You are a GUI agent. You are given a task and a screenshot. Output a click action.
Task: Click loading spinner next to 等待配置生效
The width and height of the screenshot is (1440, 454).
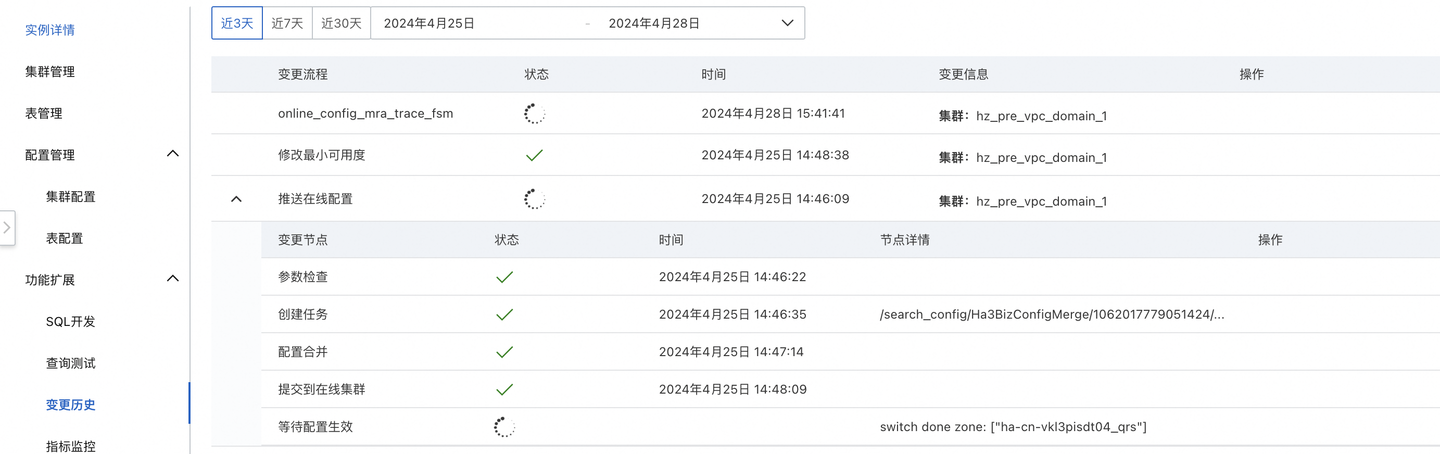click(503, 427)
